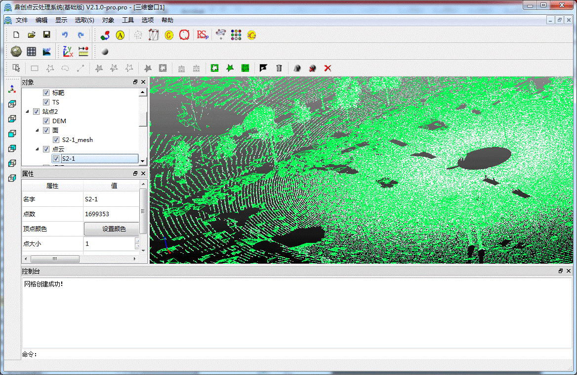
Task: Collapse the 点云 tree node
Action: pos(37,149)
